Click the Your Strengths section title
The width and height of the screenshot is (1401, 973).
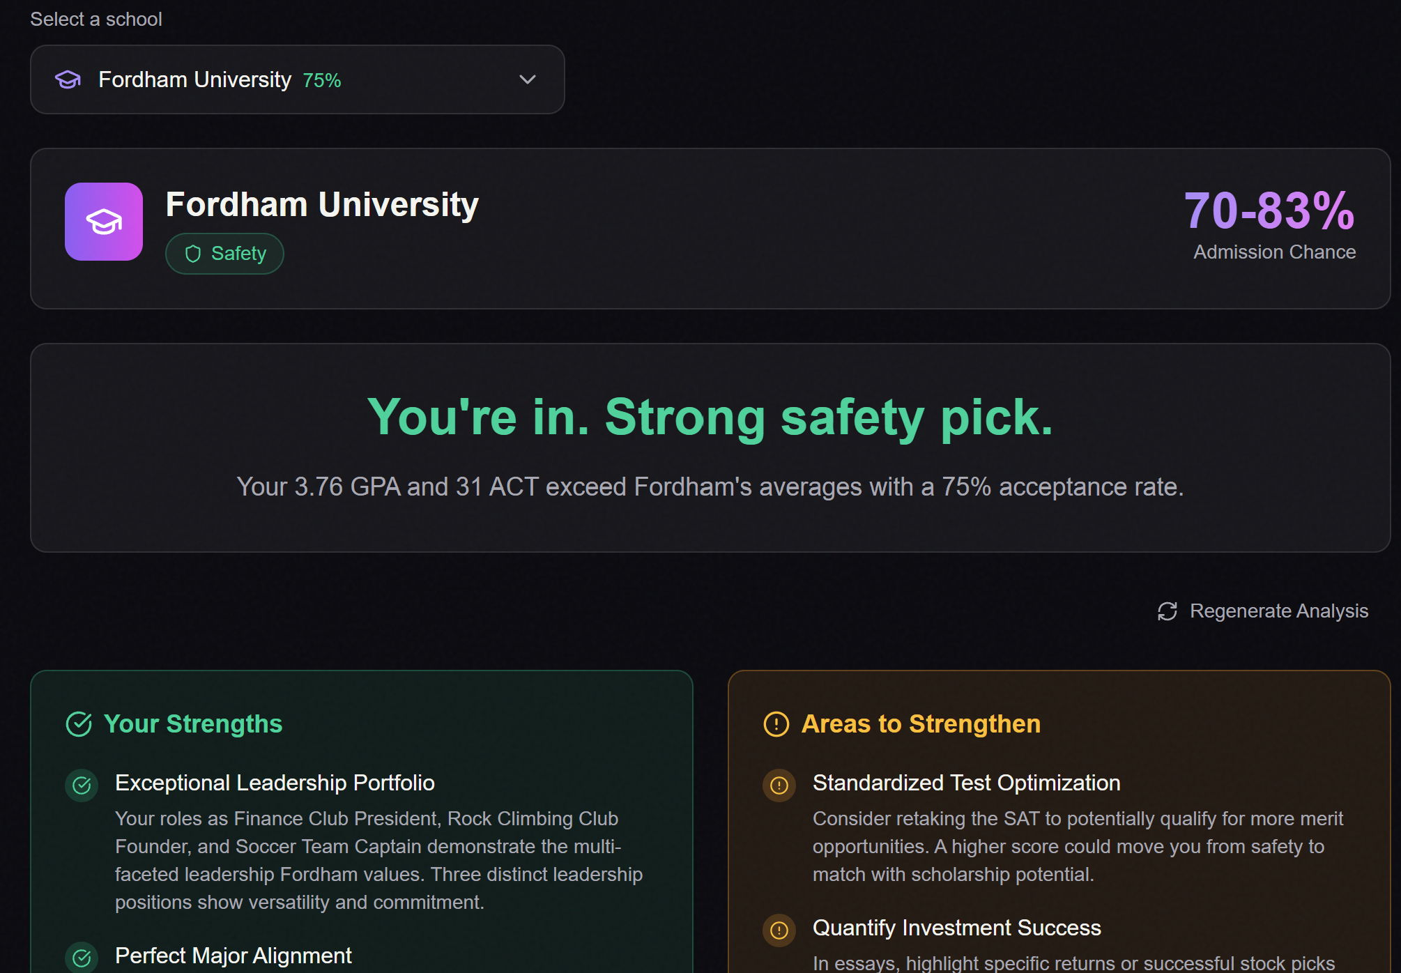[x=193, y=724]
